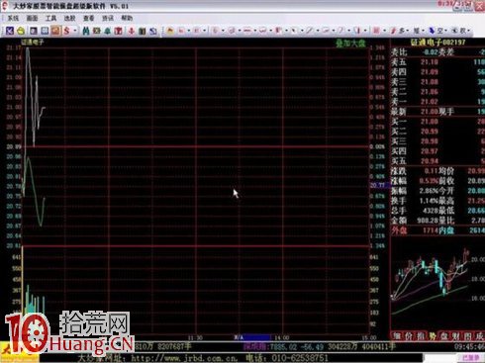Click the 买三 row showing 20.98

pyautogui.click(x=437, y=141)
